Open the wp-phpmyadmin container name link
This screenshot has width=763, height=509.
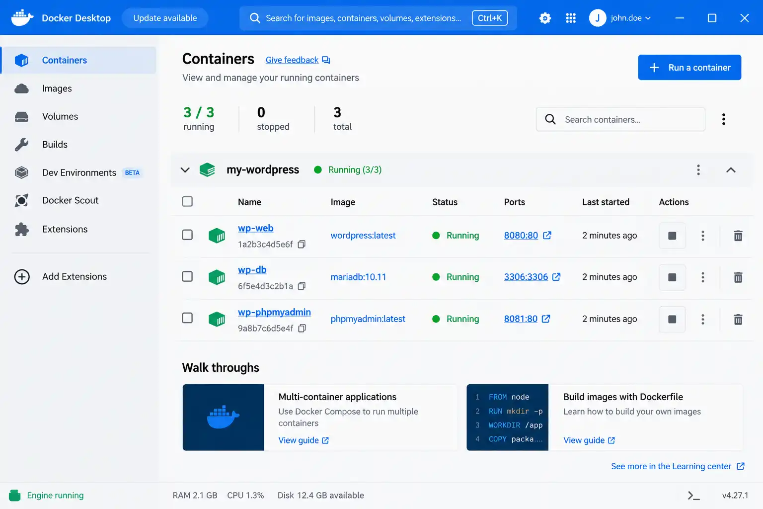(x=274, y=312)
